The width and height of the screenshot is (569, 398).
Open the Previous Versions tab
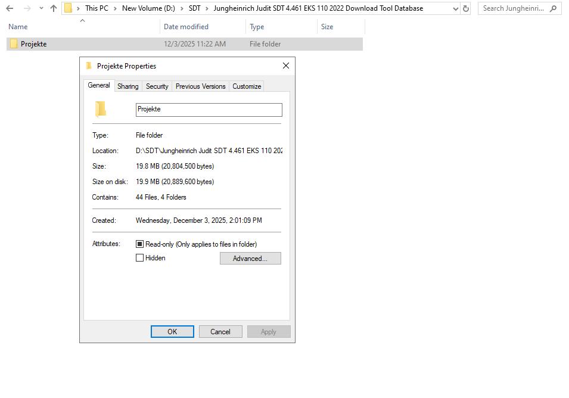click(200, 86)
